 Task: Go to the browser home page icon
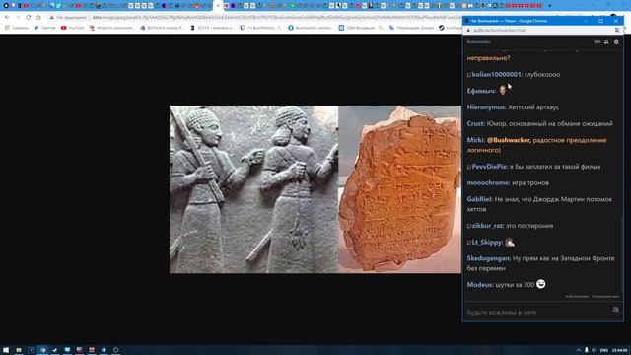click(x=38, y=18)
